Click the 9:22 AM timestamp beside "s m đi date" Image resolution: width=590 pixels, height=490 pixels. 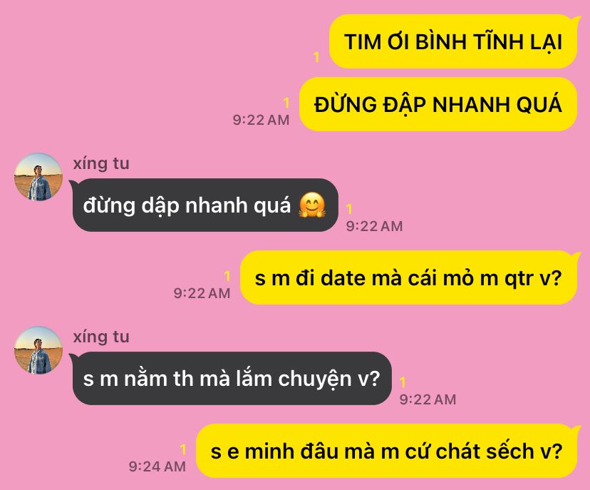[202, 293]
